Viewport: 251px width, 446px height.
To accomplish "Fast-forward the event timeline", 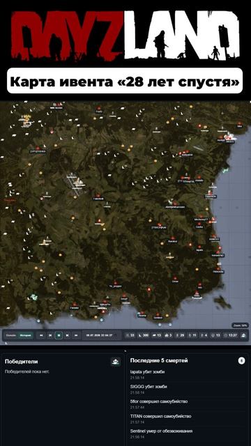I will (x=76, y=335).
